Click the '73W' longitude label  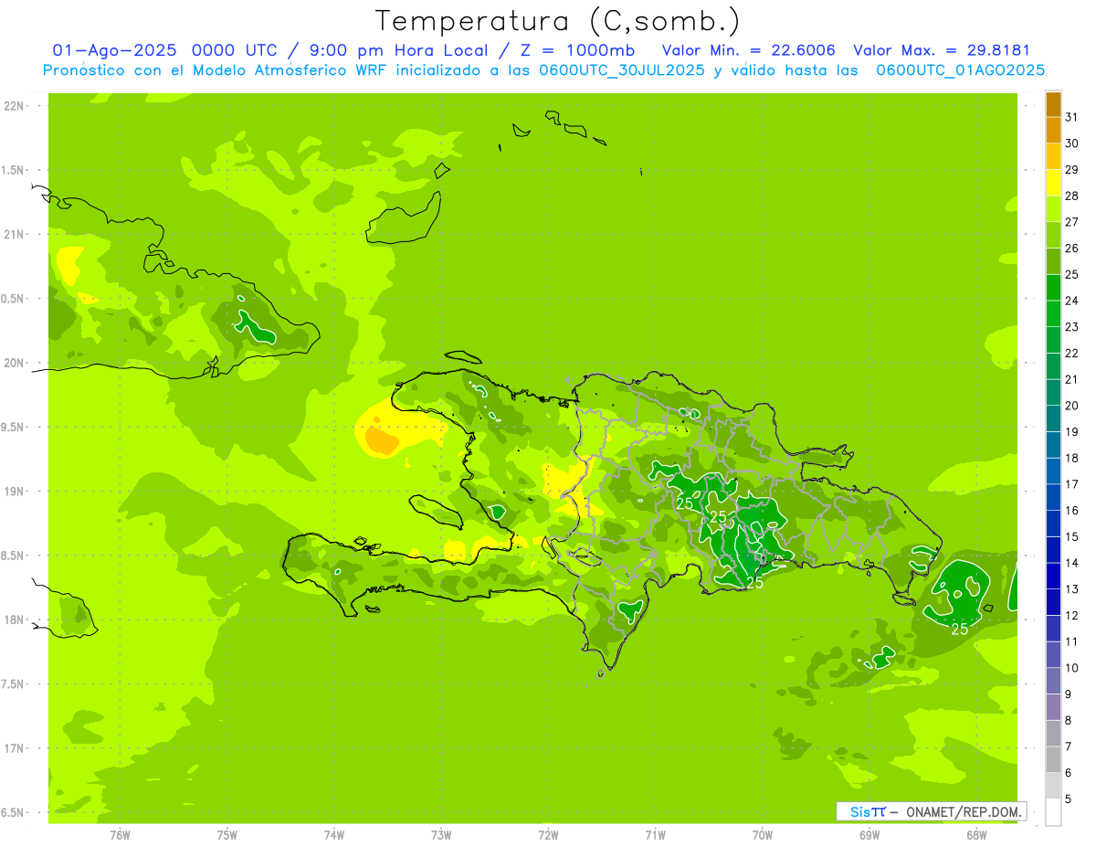(441, 835)
